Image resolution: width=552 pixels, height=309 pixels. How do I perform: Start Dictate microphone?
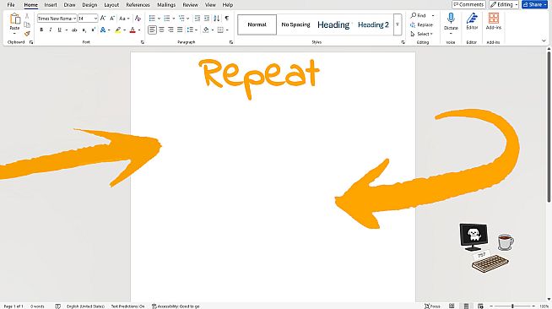click(451, 21)
